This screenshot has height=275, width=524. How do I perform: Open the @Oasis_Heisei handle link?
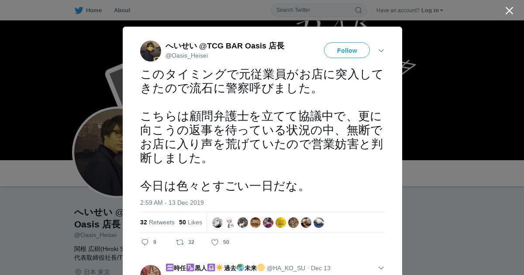[186, 55]
